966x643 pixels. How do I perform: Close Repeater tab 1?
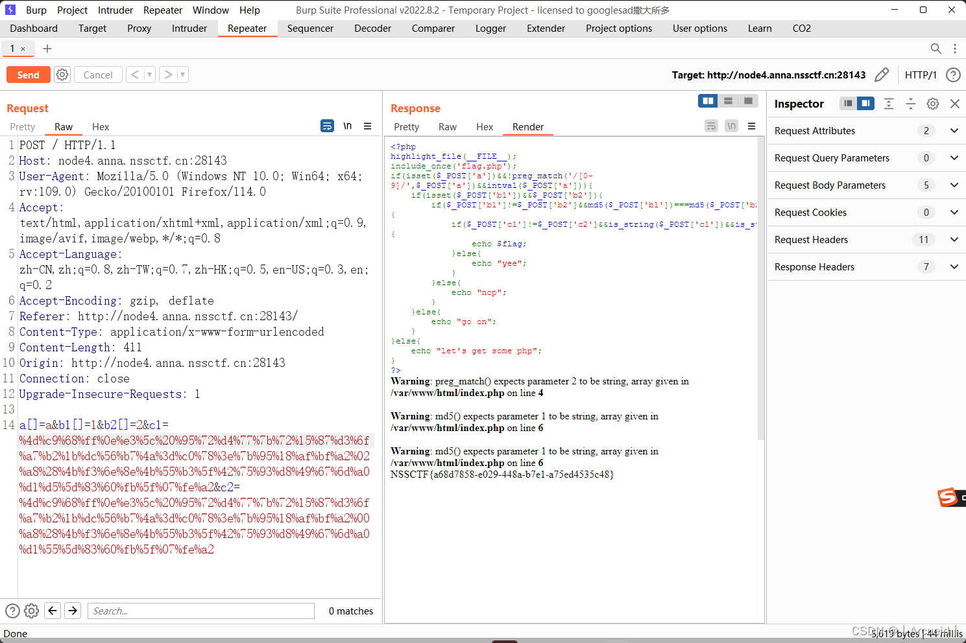[23, 49]
